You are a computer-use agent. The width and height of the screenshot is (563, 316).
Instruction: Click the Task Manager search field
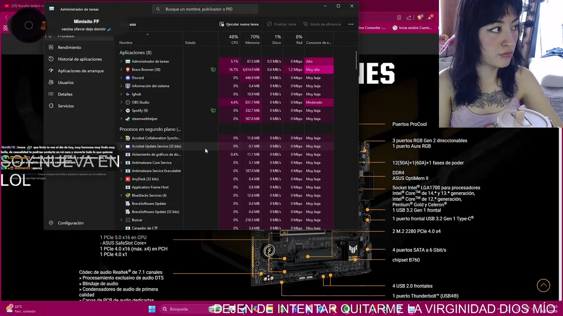pyautogui.click(x=205, y=9)
